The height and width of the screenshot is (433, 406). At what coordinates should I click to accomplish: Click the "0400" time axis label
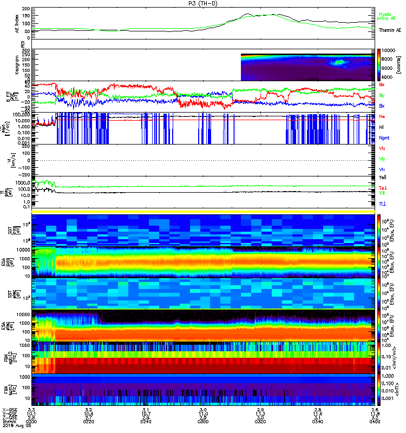(375, 422)
